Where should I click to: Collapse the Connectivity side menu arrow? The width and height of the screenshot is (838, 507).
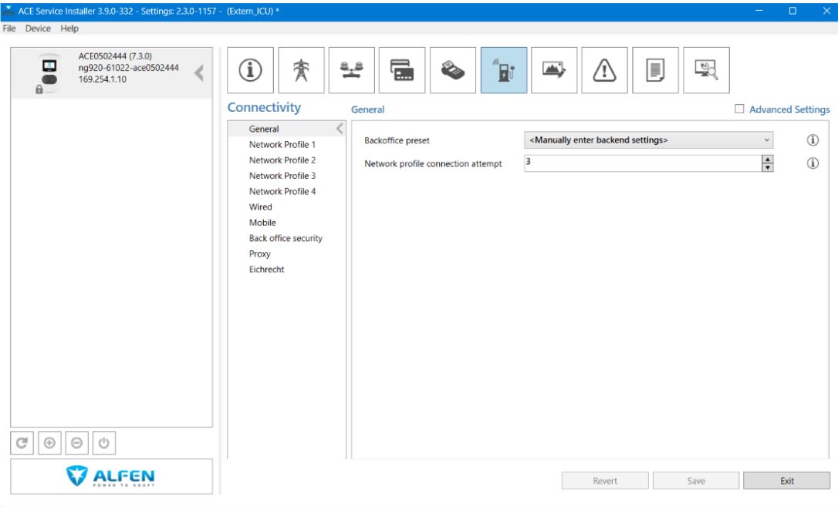pyautogui.click(x=339, y=129)
